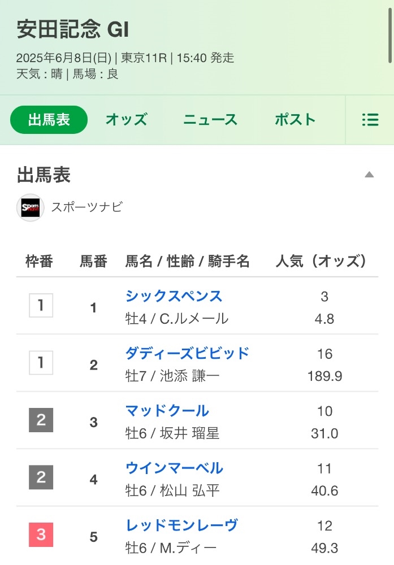The image size is (394, 565).
Task: View horse レッドモンレーヴ details
Action: (181, 525)
